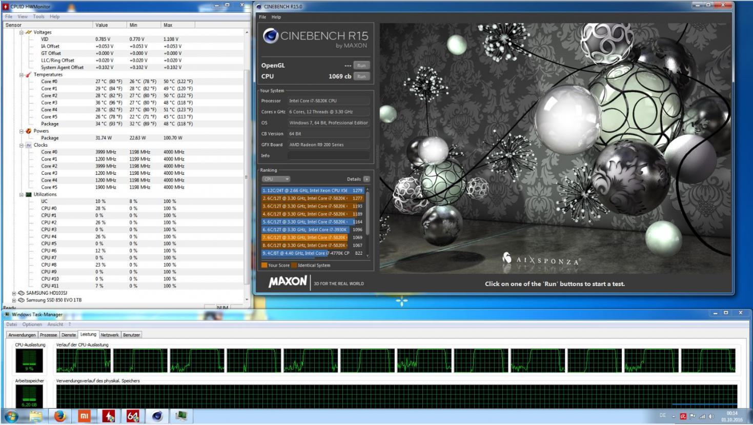Click the Mi app taskbar icon
753x425 pixels.
point(84,416)
